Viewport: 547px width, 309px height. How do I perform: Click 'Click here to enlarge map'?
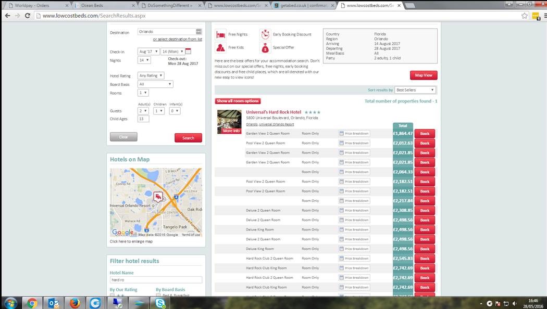coord(131,241)
